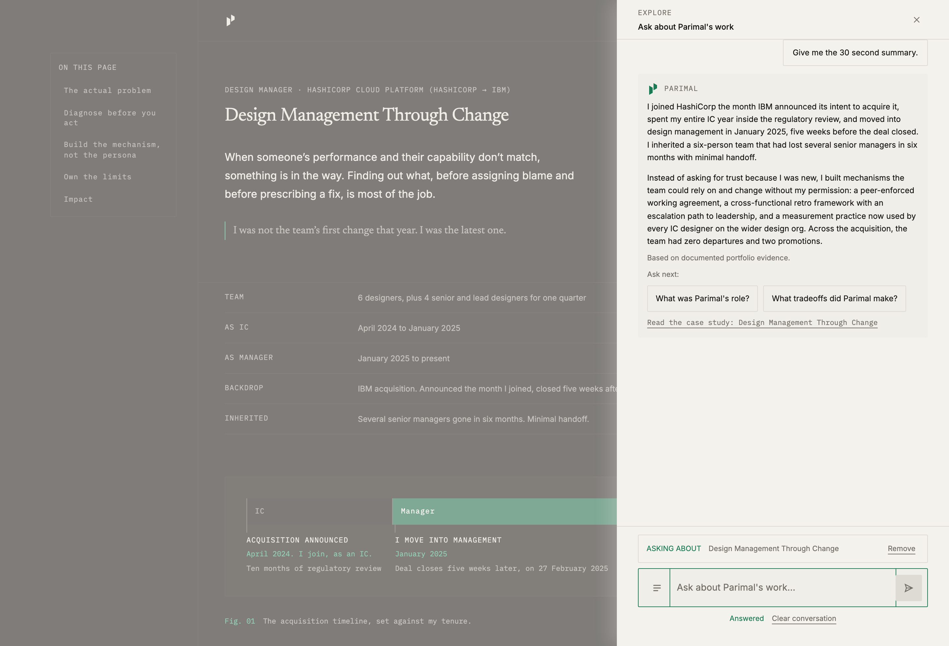
Task: Click the 'Answered' status text
Action: [x=746, y=618]
